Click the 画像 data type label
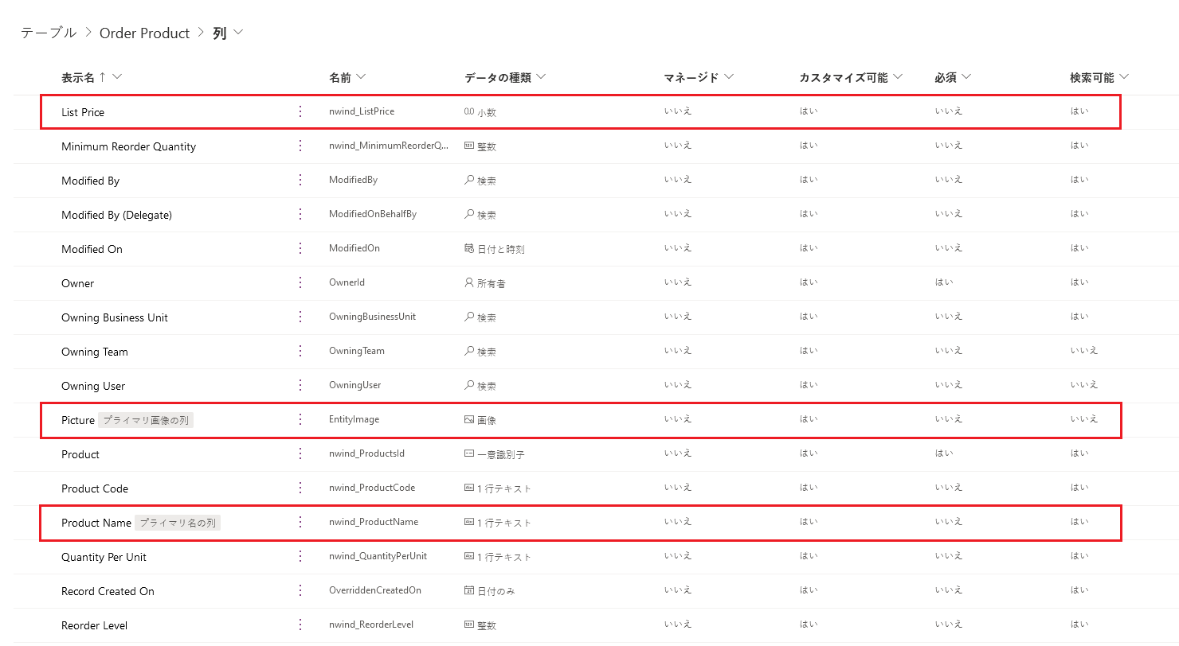1179x646 pixels. (486, 420)
